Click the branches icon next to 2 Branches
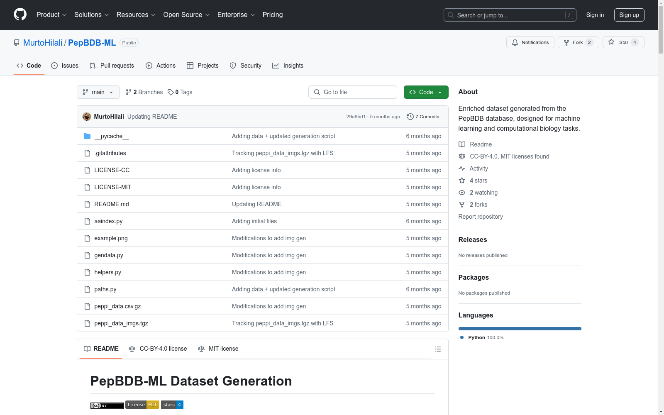Screen dimensions: 664x415 [129, 92]
